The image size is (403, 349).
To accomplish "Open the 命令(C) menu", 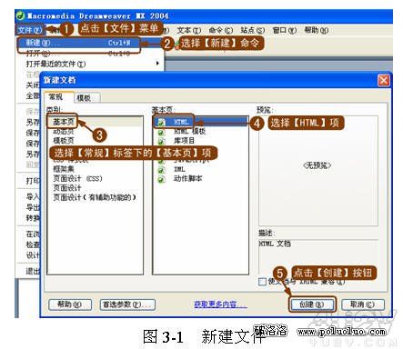I will click(220, 30).
